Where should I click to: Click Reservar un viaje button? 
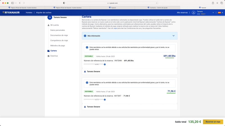click(213, 122)
